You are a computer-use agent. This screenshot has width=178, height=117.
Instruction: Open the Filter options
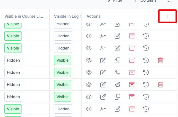click(115, 1)
